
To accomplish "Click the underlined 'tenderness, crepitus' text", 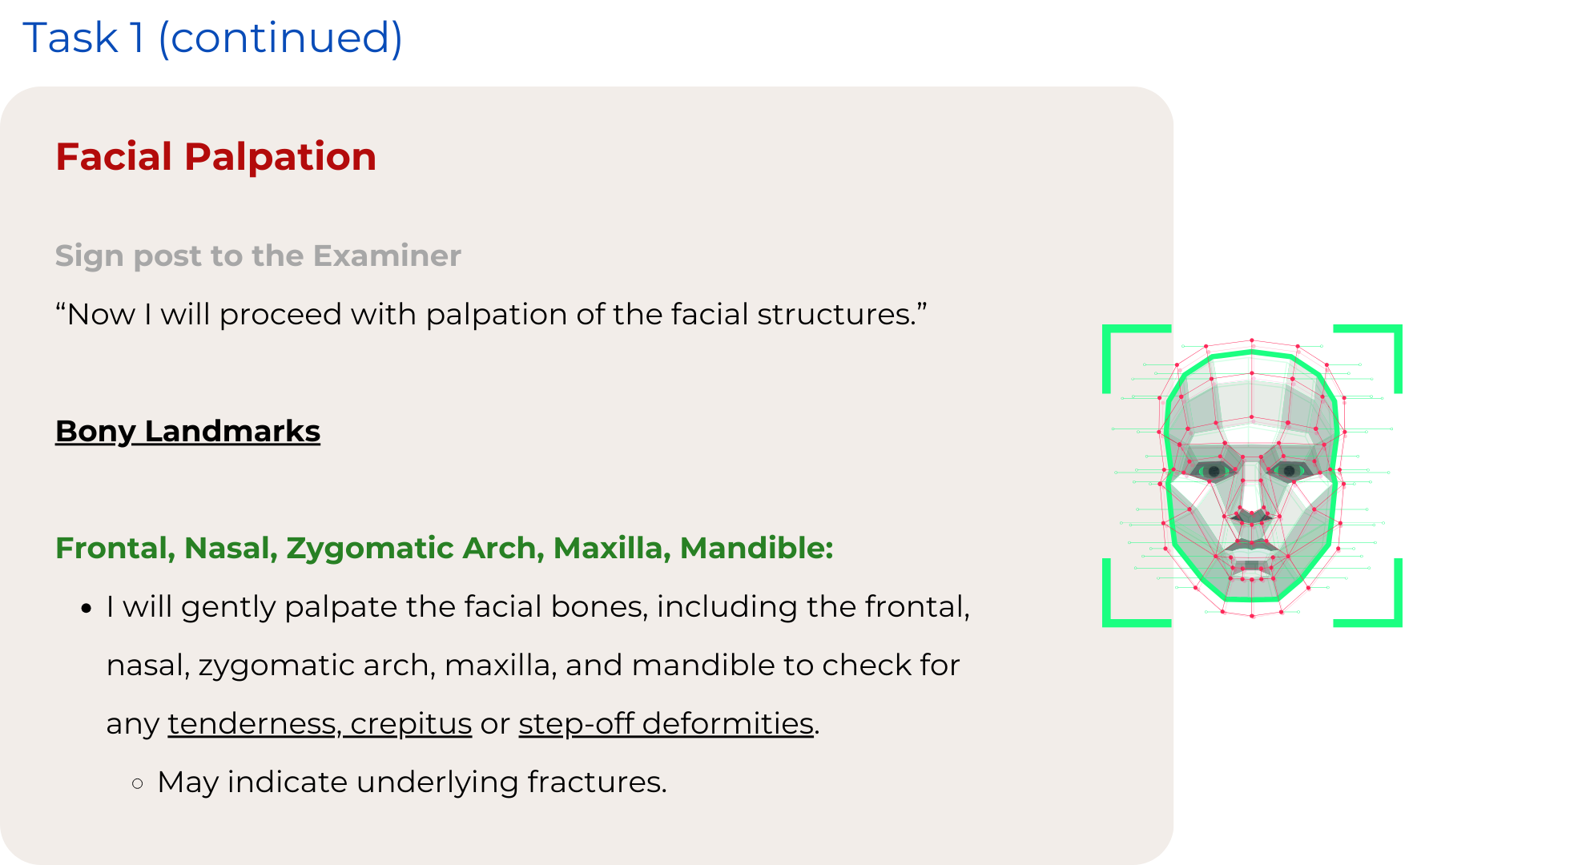I will coord(320,723).
